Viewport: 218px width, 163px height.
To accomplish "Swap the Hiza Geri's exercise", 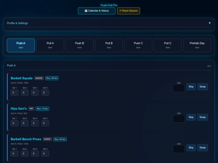I will point(203,117).
